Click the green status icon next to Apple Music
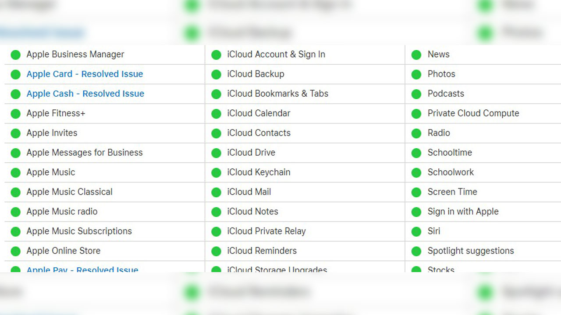This screenshot has width=561, height=315. [16, 172]
